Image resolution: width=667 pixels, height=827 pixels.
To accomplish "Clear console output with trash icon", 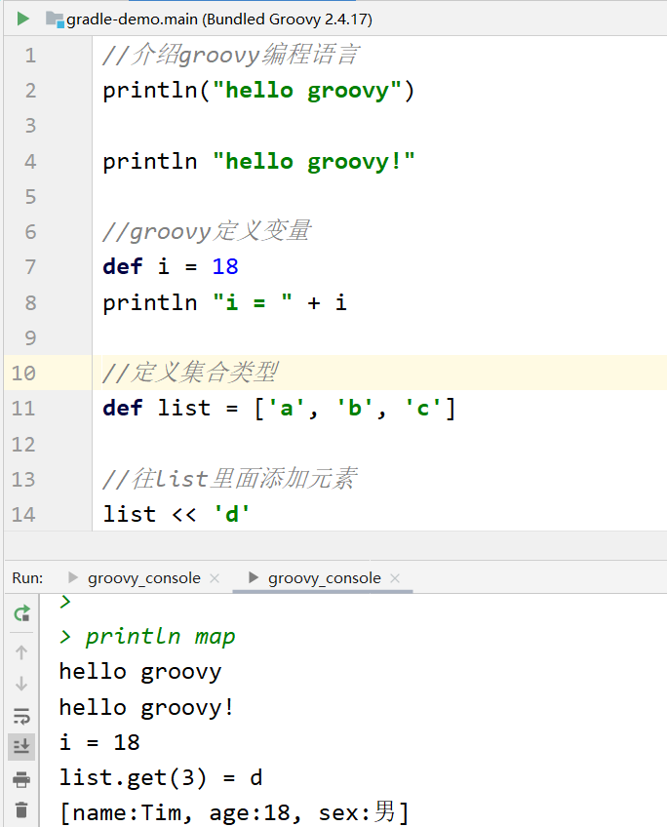I will pyautogui.click(x=21, y=809).
